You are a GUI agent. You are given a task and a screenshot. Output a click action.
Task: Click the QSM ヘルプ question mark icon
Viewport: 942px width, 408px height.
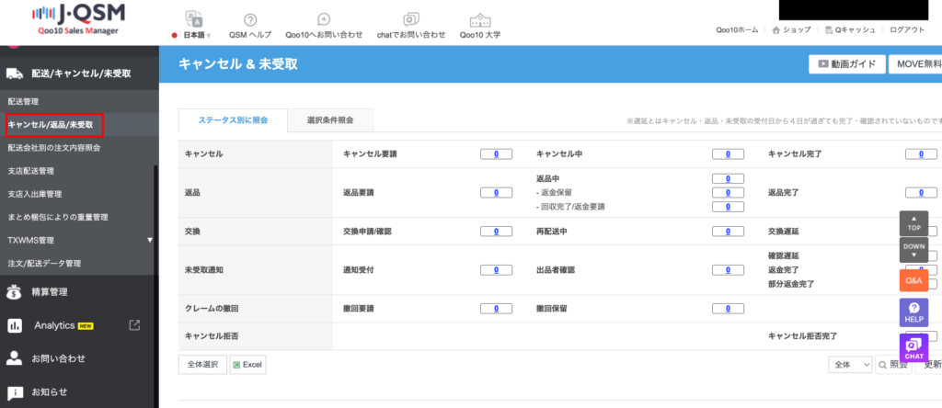pyautogui.click(x=250, y=19)
